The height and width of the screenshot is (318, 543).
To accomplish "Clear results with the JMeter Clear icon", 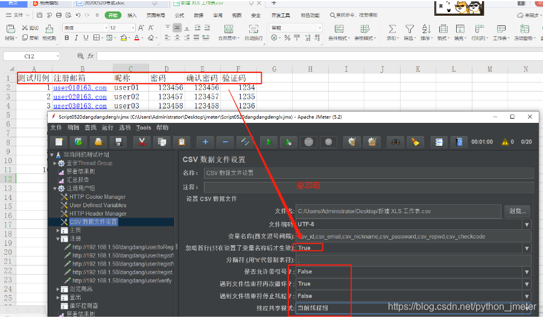I will (352, 142).
